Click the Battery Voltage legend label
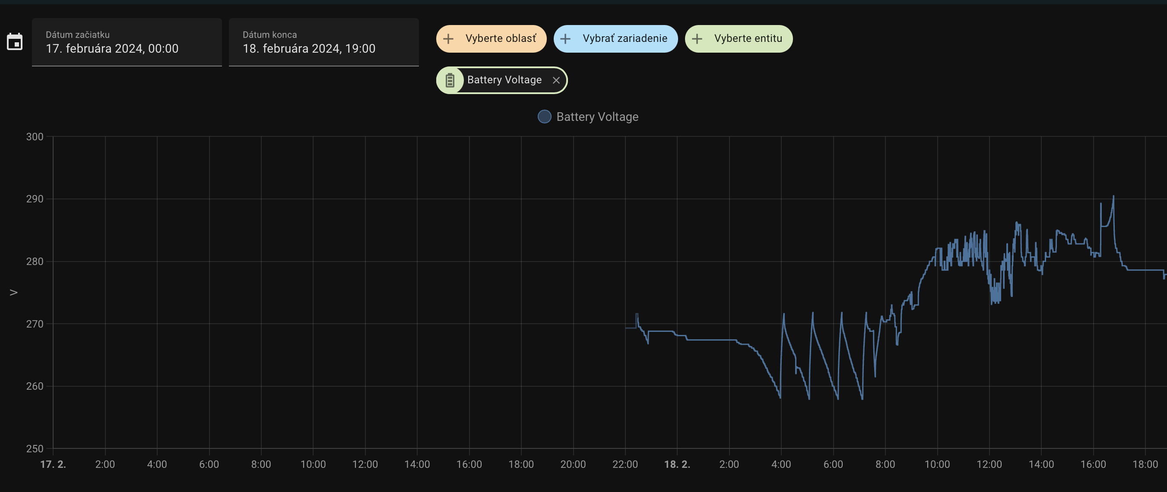The width and height of the screenshot is (1167, 492). pos(597,117)
